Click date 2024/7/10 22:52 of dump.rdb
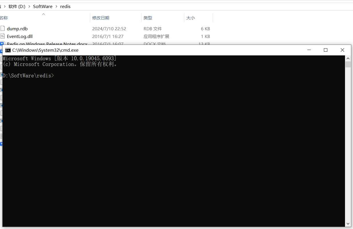This screenshot has width=353, height=229. pyautogui.click(x=109, y=29)
